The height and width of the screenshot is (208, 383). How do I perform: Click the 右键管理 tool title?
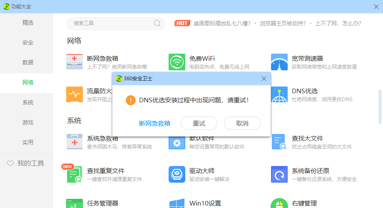coord(304,203)
